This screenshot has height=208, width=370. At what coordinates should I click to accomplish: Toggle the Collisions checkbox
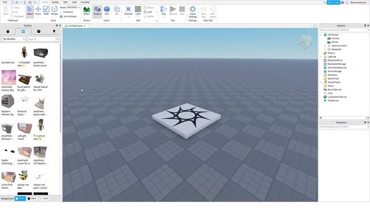61,12
